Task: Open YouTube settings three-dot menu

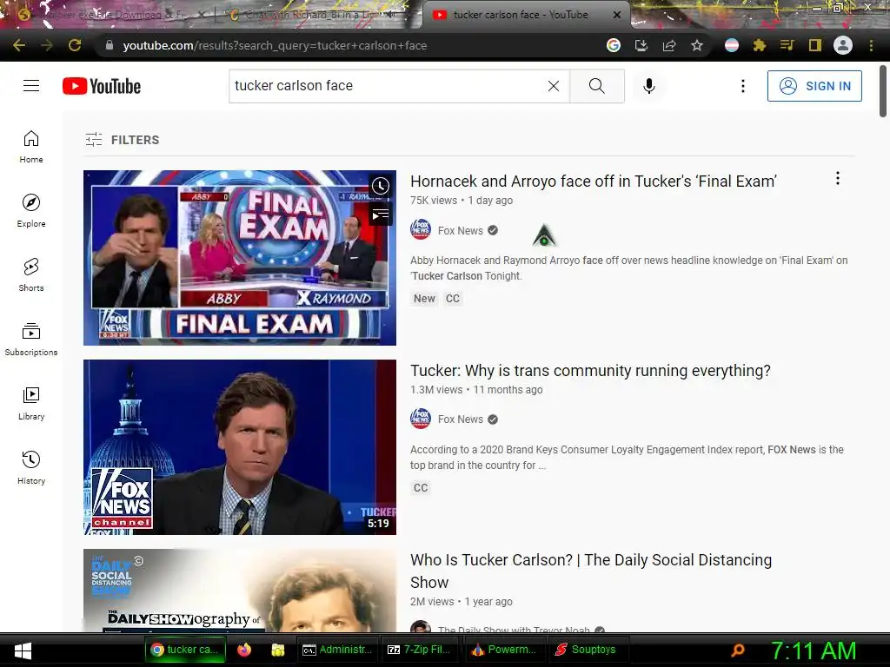Action: tap(743, 86)
